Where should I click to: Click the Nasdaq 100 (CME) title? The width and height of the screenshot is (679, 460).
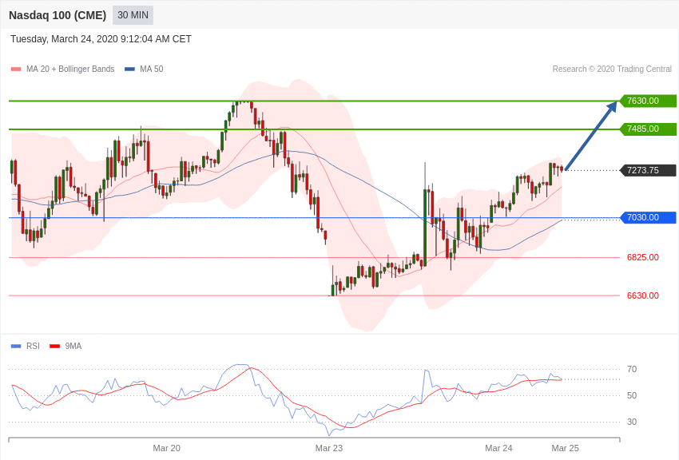58,15
